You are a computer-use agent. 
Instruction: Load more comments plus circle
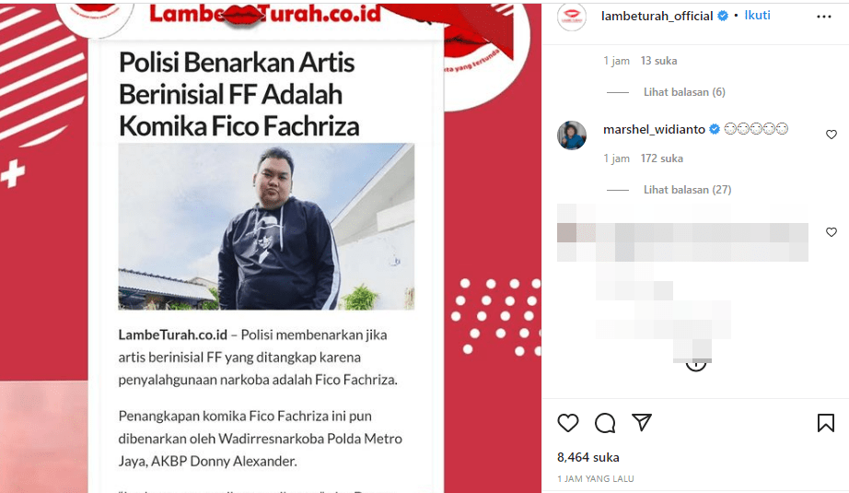tap(696, 365)
